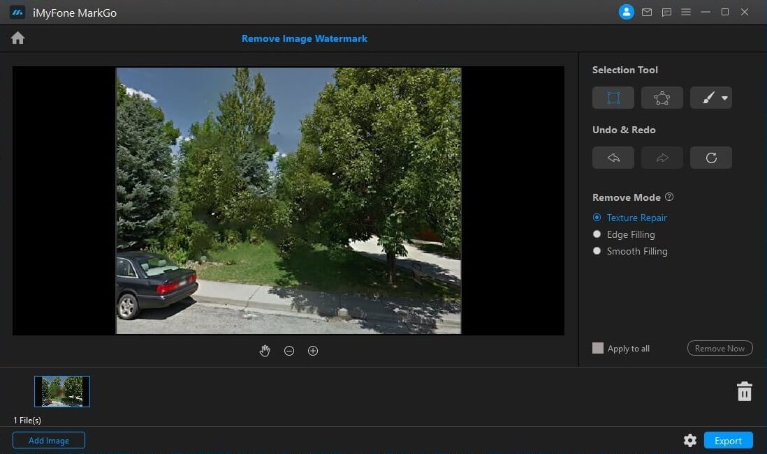Open the messages envelope icon
Image resolution: width=767 pixels, height=454 pixels.
(x=645, y=12)
